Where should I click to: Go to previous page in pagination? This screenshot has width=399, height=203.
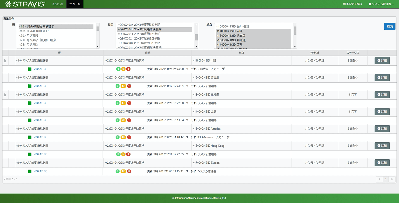379,179
